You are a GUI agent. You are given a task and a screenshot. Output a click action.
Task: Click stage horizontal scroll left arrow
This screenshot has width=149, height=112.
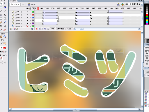[10, 109]
